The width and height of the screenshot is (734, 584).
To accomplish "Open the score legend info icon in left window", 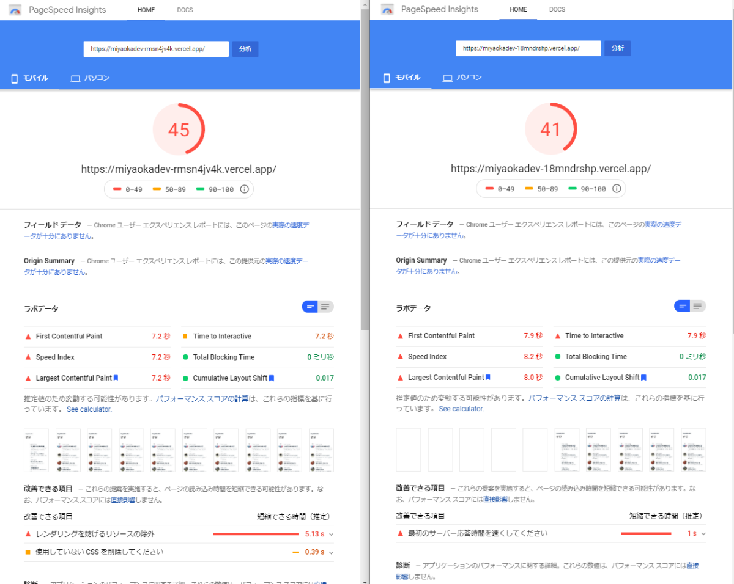I will [x=244, y=189].
